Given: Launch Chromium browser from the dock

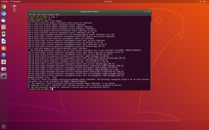Looking at the screenshot, I should (x=4, y=13).
